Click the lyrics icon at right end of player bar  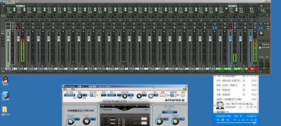click(255, 120)
